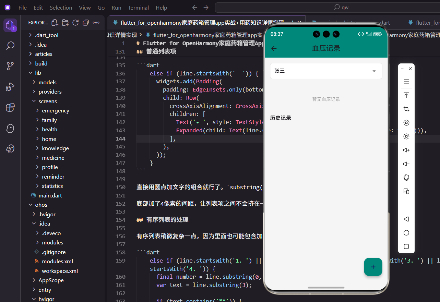Open the emulator toolbar hamburger menu
440x302 pixels.
pos(406,82)
